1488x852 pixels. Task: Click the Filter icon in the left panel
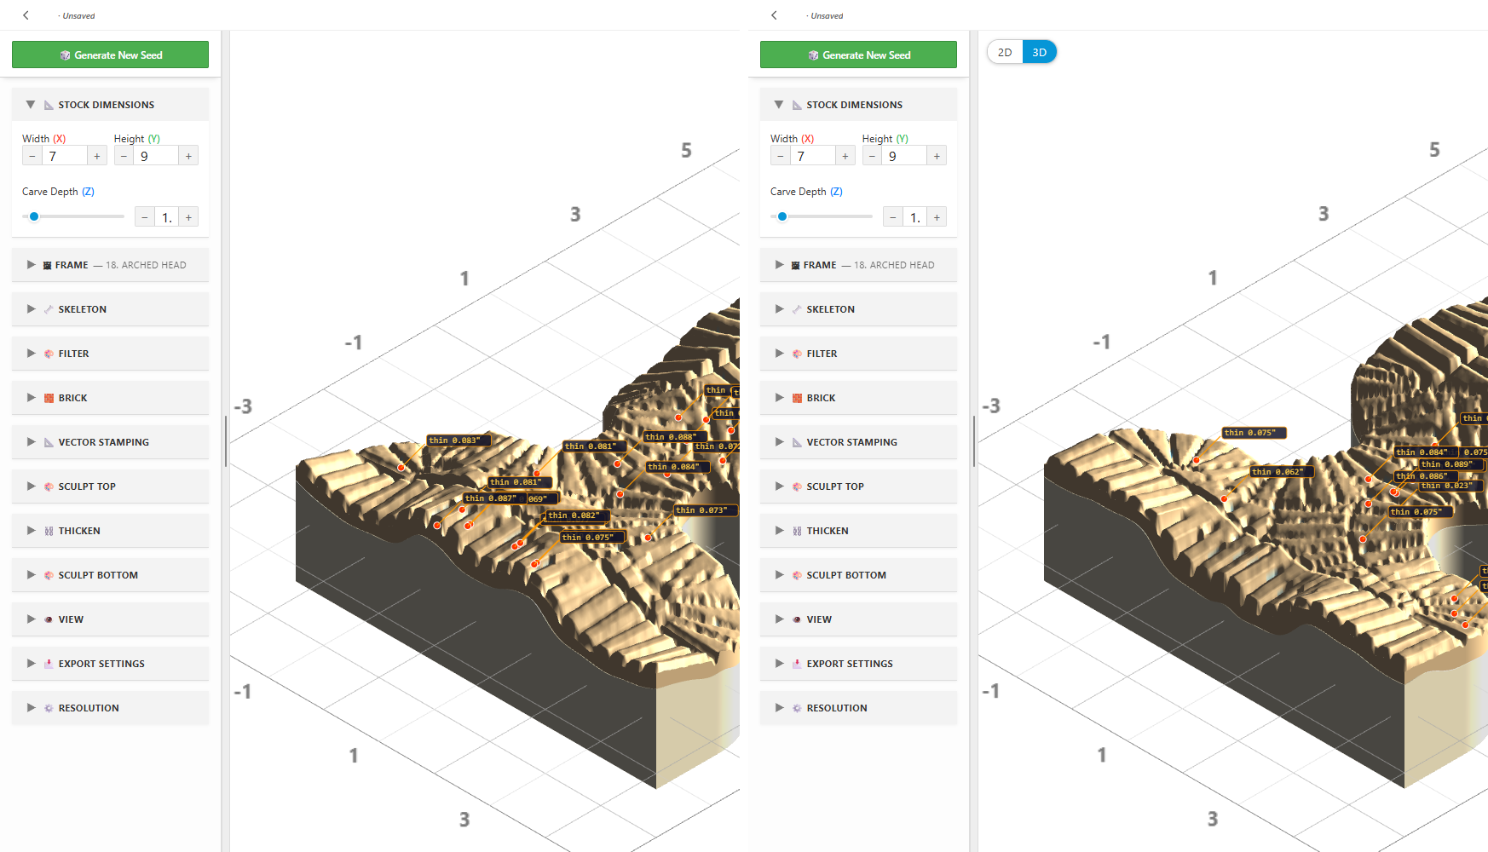tap(49, 354)
